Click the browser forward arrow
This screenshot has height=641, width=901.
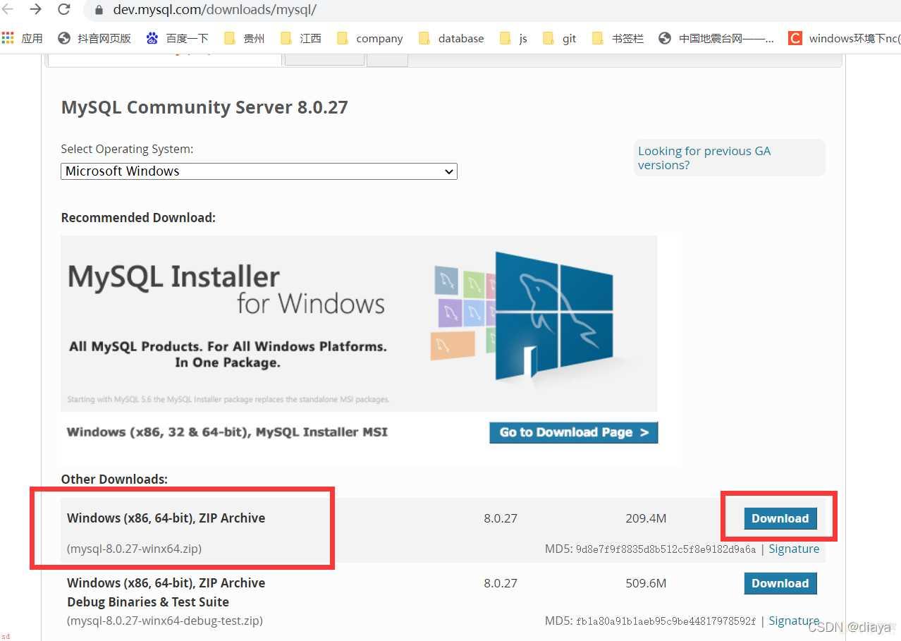click(36, 9)
